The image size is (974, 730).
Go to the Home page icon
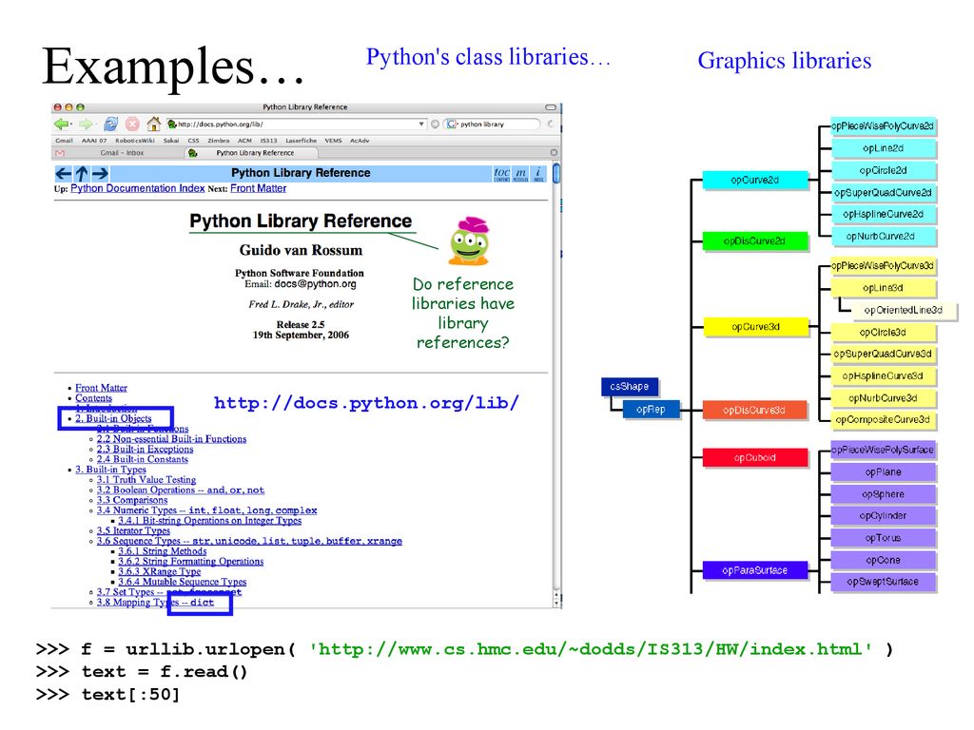153,124
